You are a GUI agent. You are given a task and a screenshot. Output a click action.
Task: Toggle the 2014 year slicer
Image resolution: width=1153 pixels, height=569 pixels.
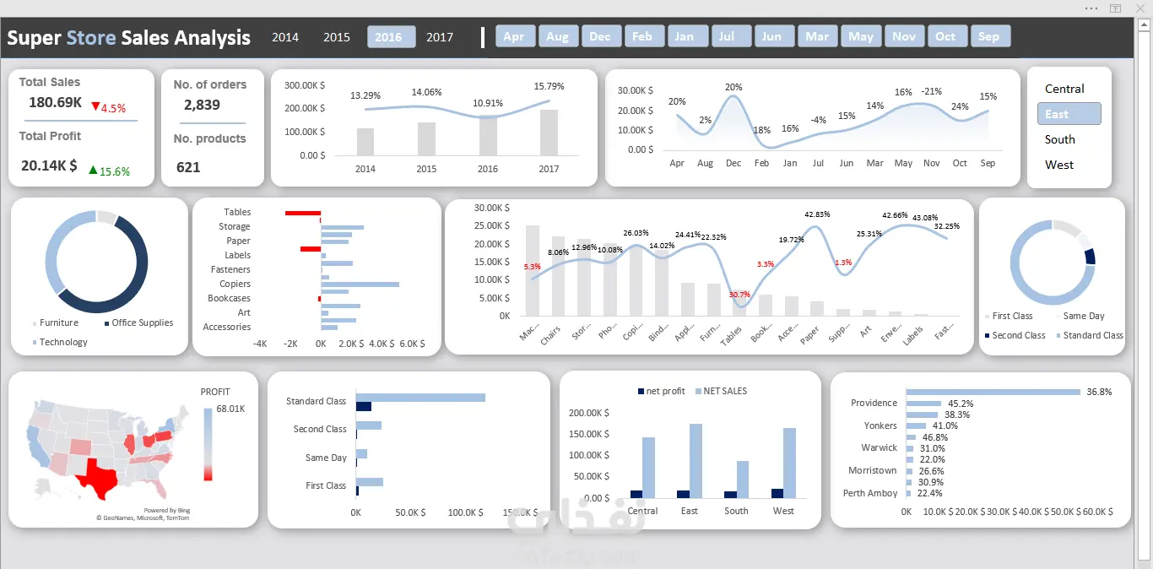pyautogui.click(x=285, y=37)
